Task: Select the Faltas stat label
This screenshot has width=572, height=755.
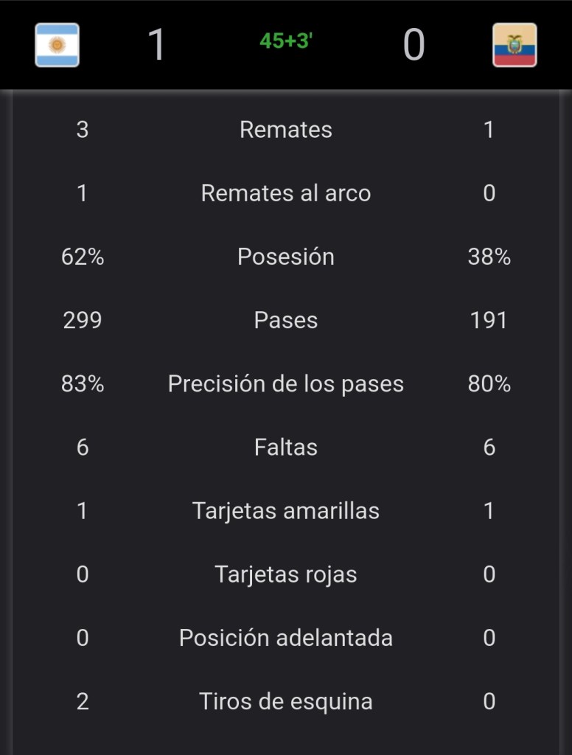Action: (x=286, y=447)
